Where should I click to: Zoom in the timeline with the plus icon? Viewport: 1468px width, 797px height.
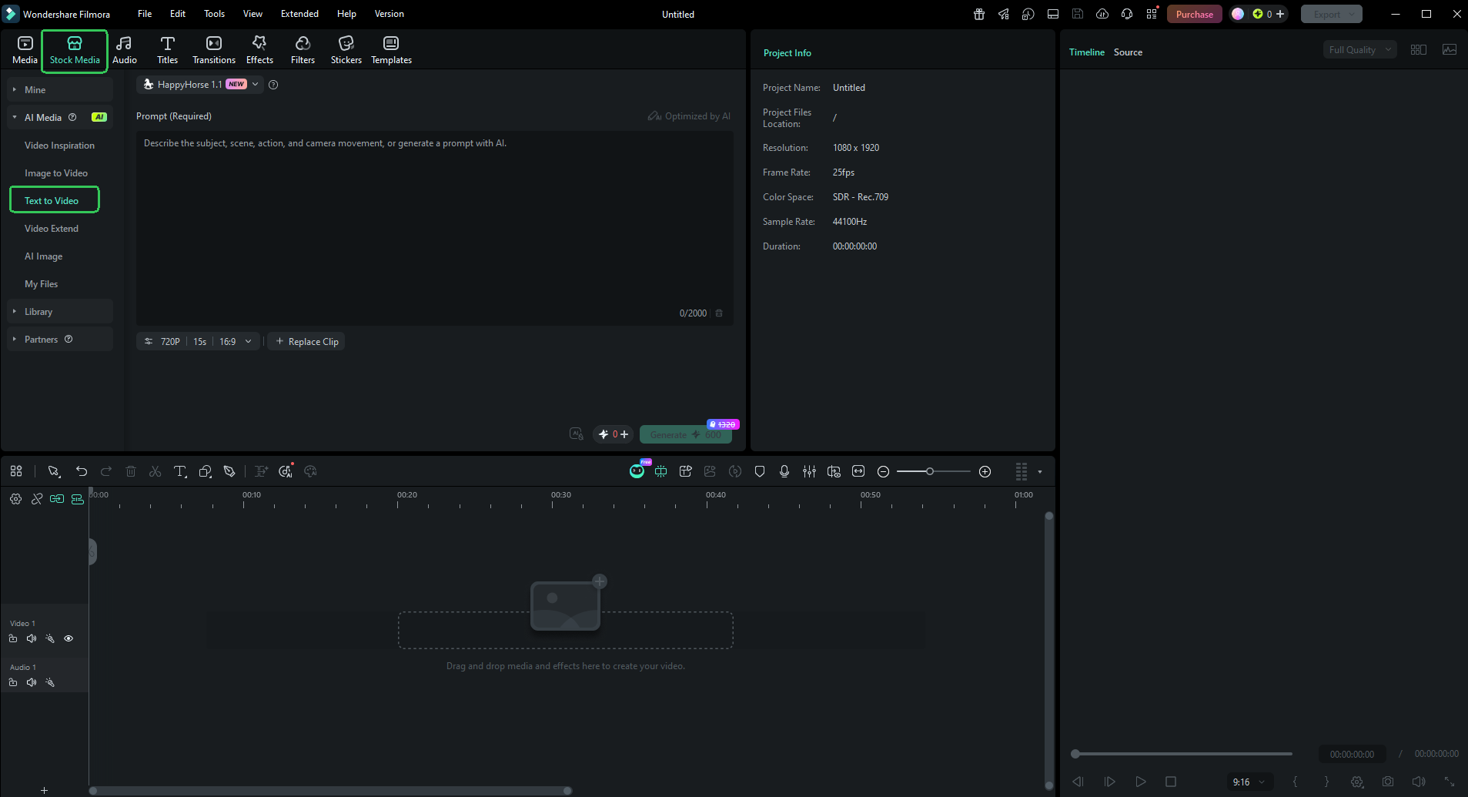[985, 471]
